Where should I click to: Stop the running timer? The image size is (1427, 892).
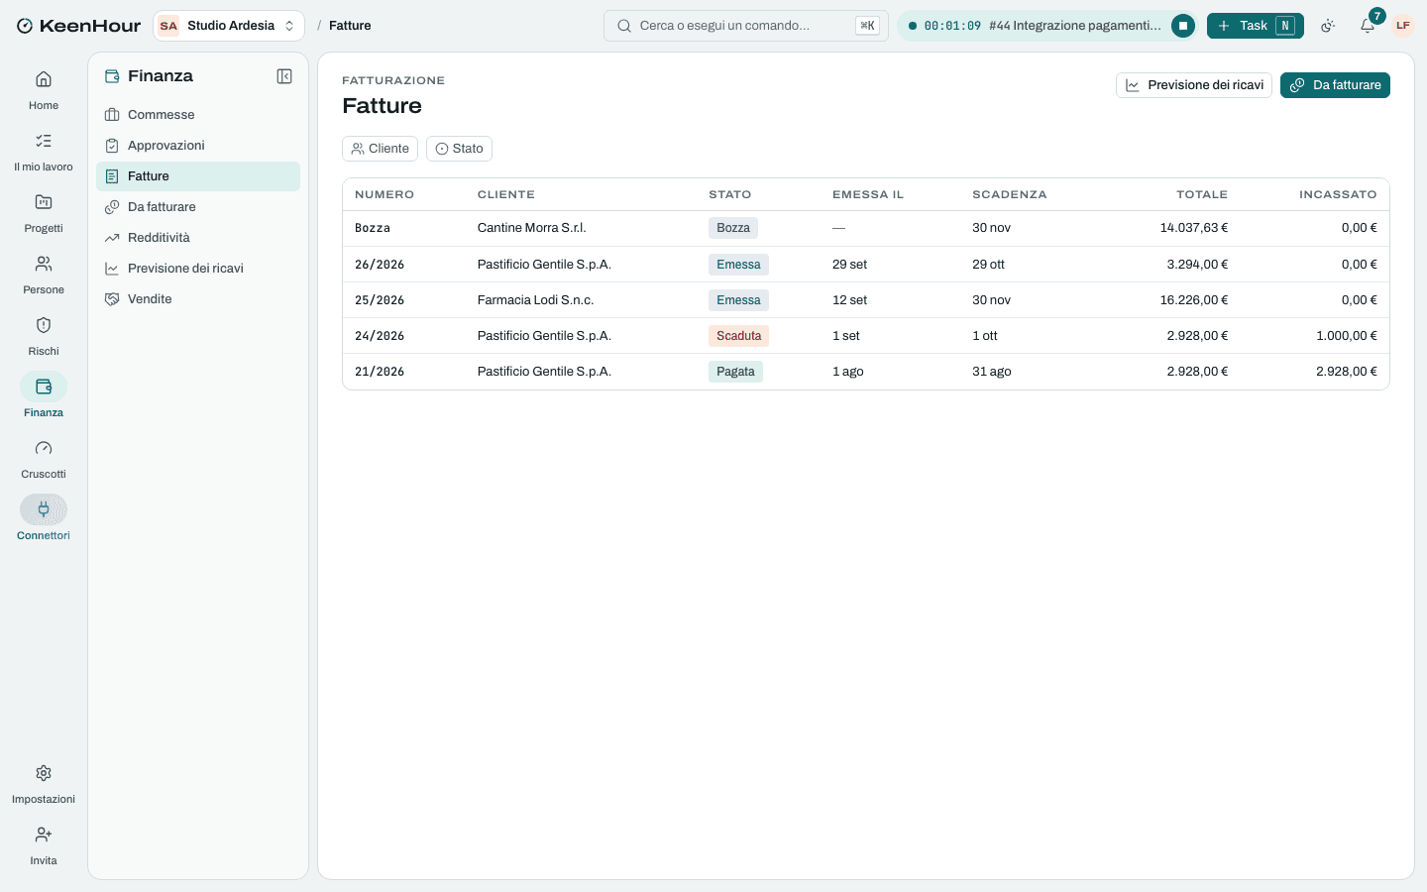[1182, 26]
